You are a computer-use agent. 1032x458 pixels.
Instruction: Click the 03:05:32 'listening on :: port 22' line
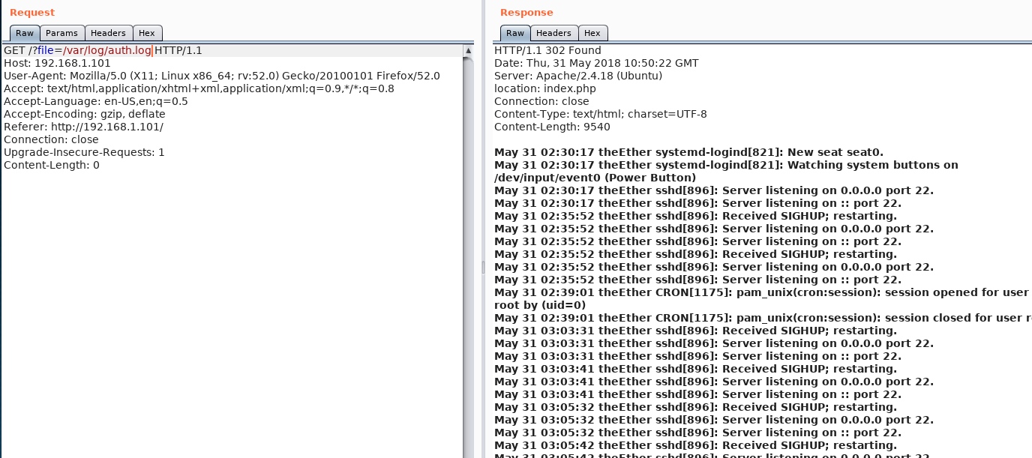click(698, 433)
